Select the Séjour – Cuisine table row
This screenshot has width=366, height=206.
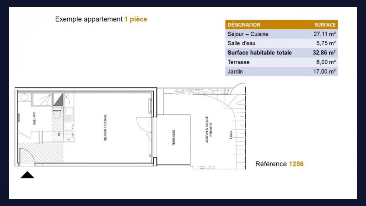click(281, 34)
